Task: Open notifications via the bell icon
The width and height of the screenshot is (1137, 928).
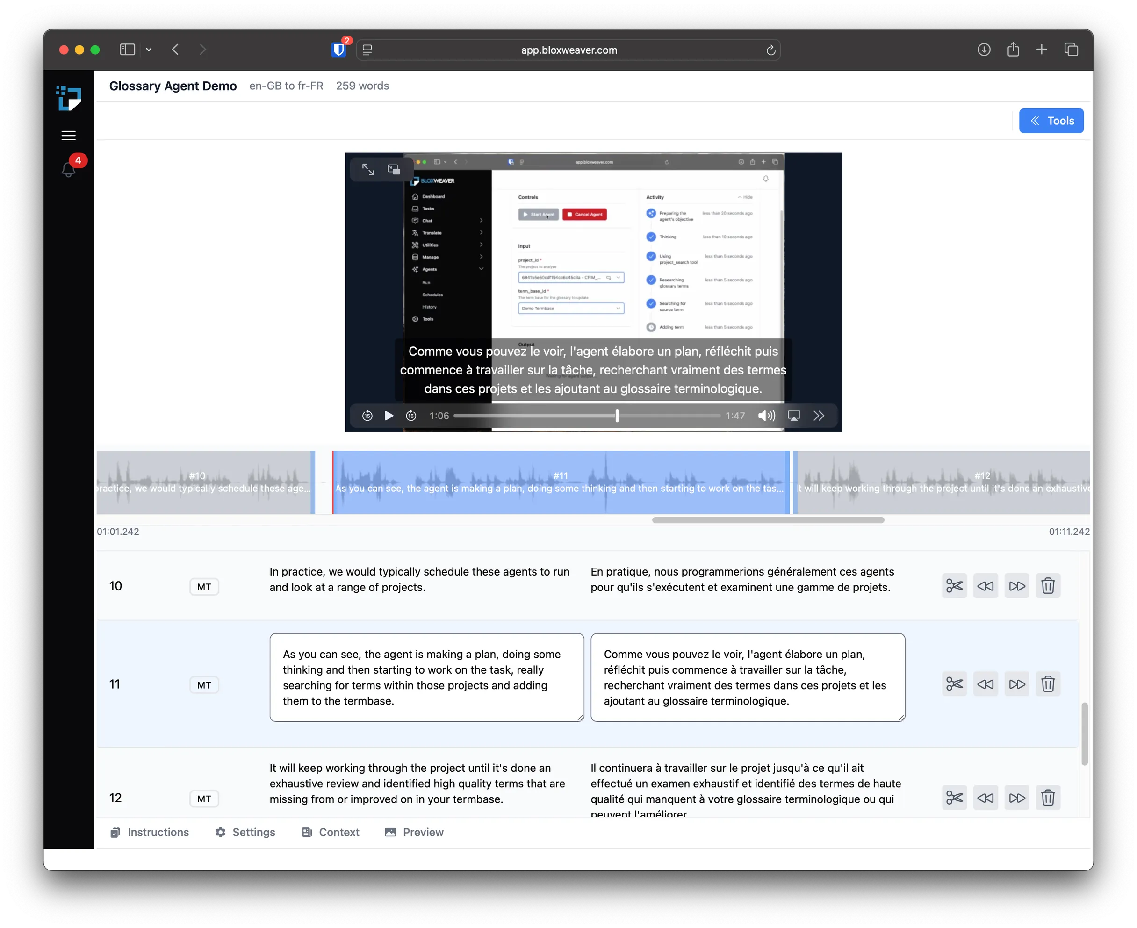Action: (x=68, y=169)
